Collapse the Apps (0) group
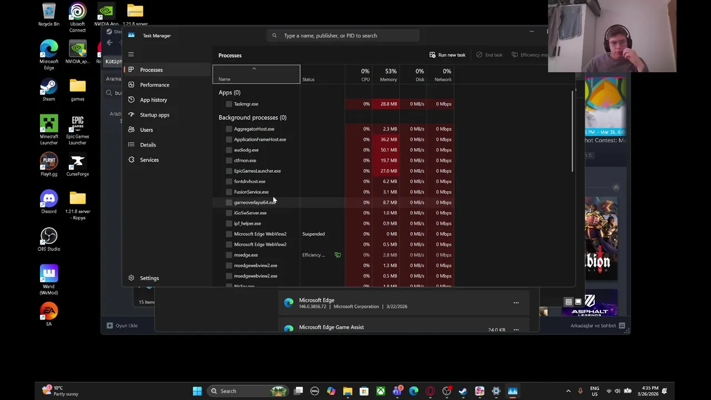The image size is (711, 400). pos(229,93)
